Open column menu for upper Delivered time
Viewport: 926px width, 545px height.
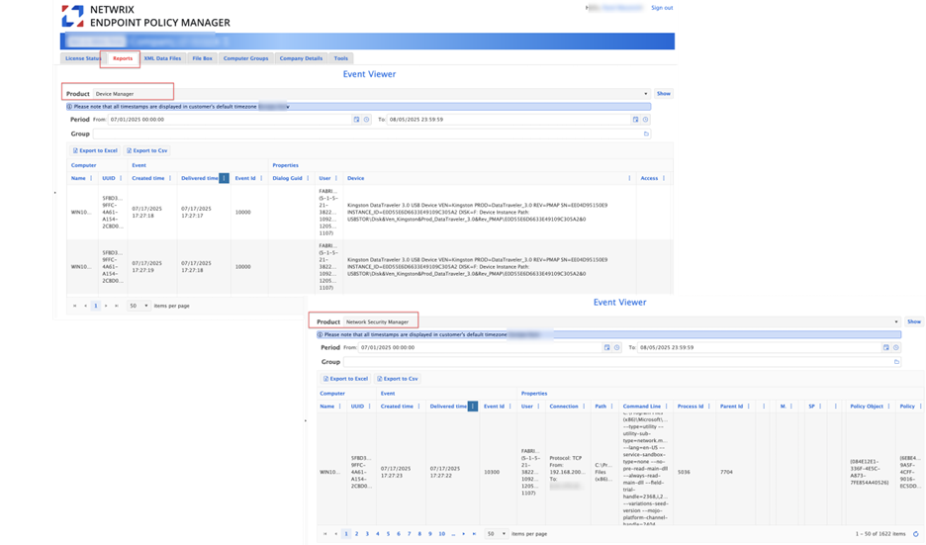click(224, 178)
